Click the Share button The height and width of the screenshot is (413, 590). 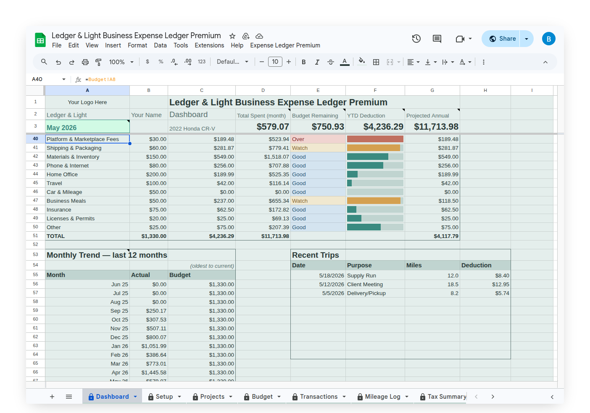501,39
